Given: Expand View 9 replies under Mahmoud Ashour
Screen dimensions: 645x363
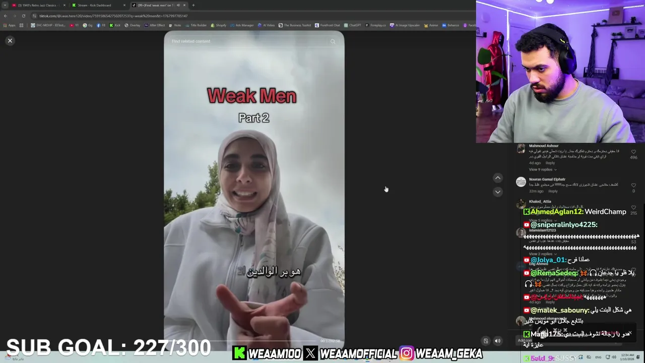Looking at the screenshot, I should [542, 169].
